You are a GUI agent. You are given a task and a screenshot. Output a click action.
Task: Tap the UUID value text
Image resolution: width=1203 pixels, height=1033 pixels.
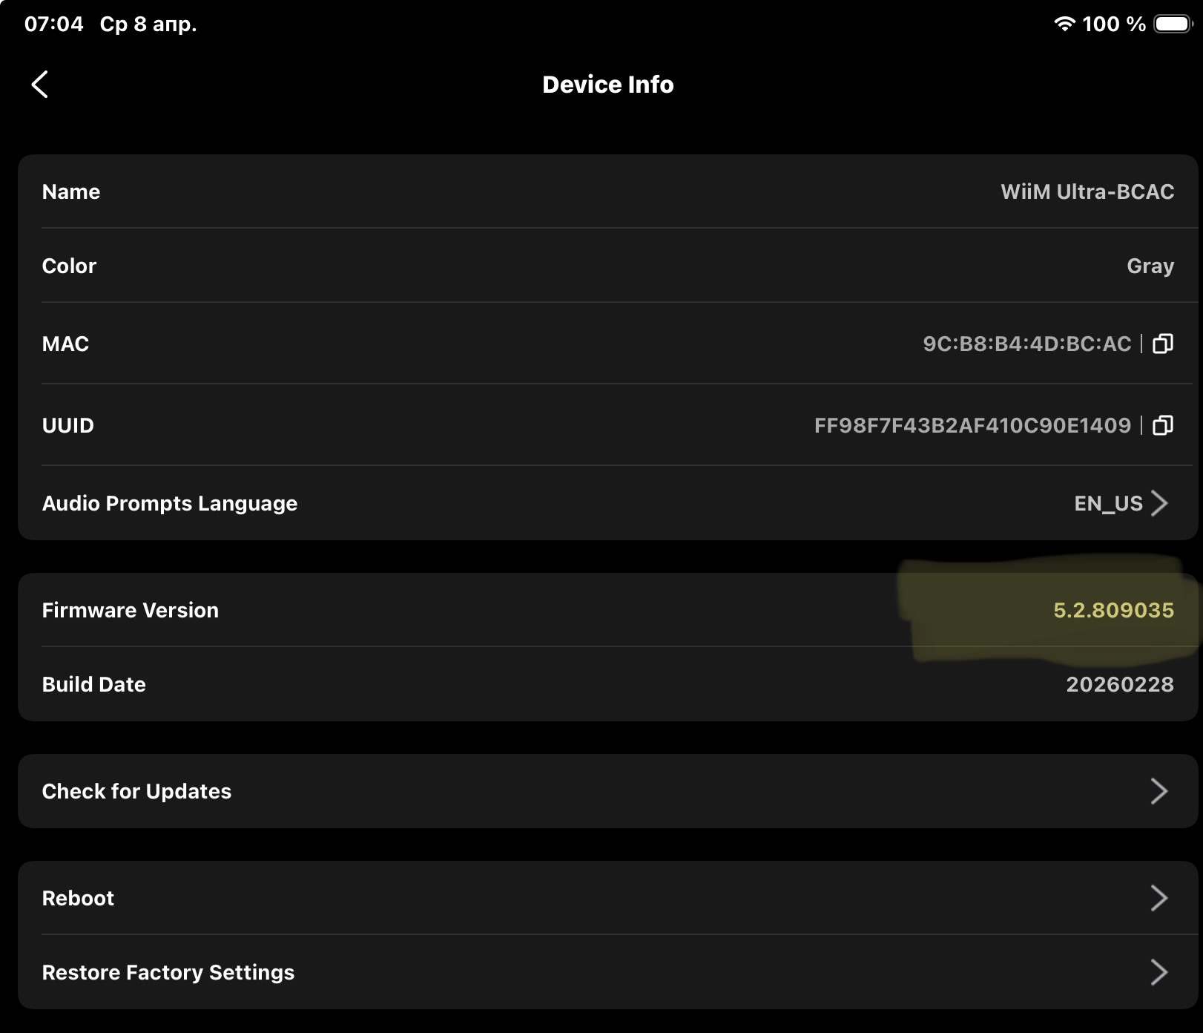click(972, 425)
